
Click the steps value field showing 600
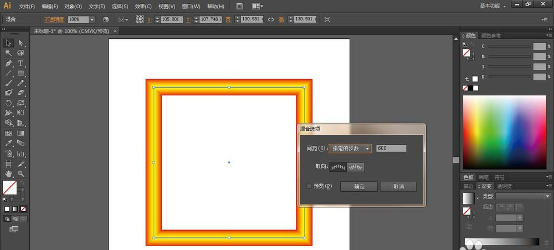(391, 149)
